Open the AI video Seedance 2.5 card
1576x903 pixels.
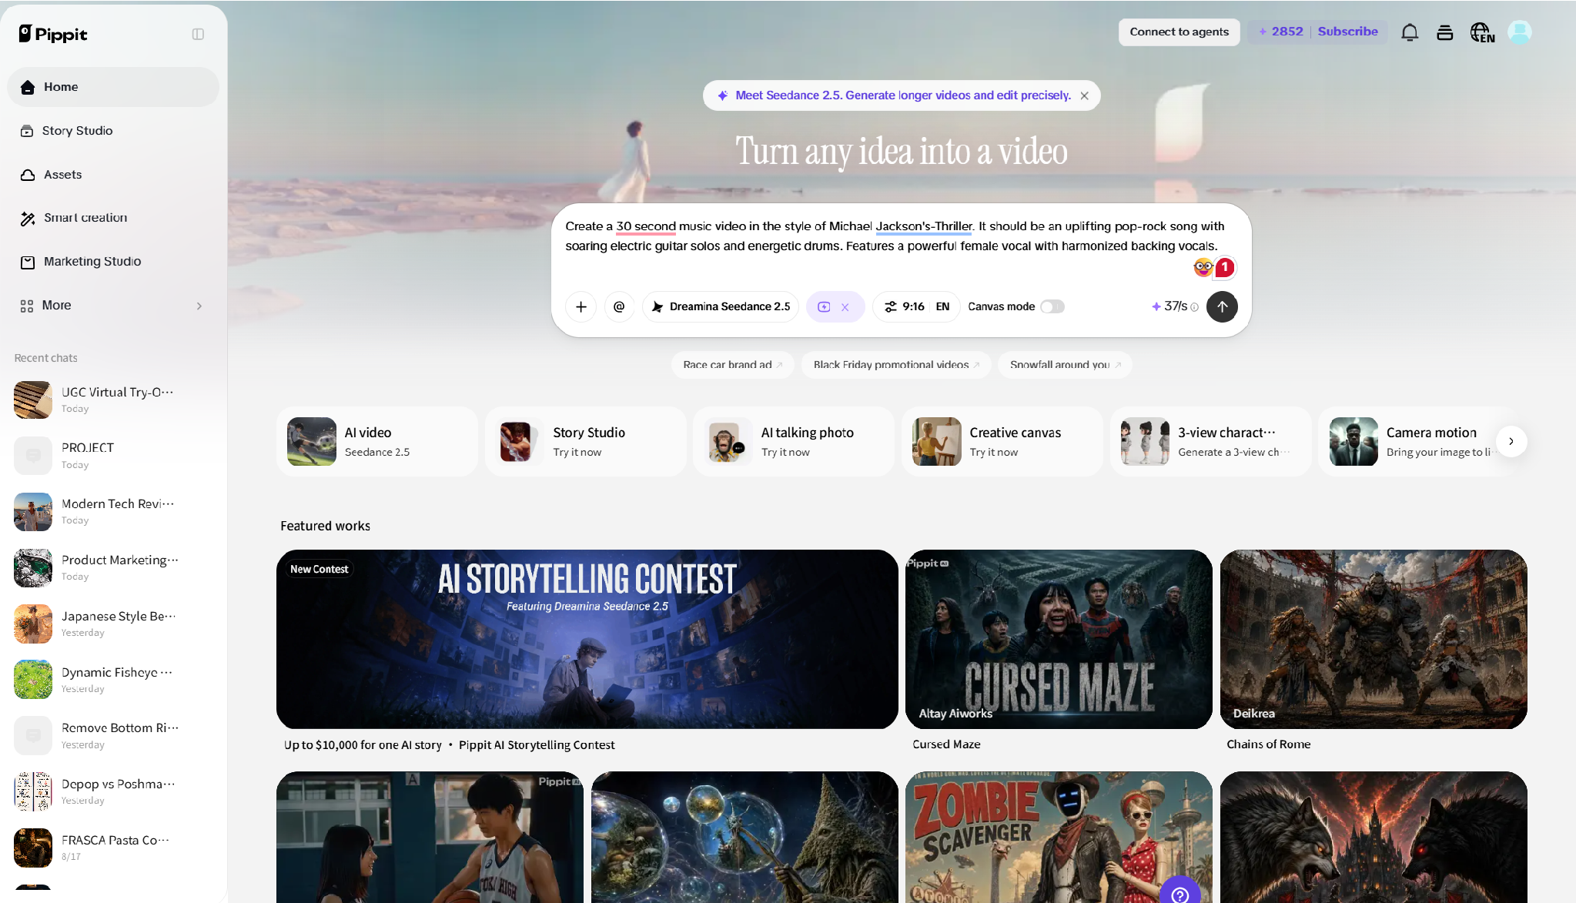[377, 442]
